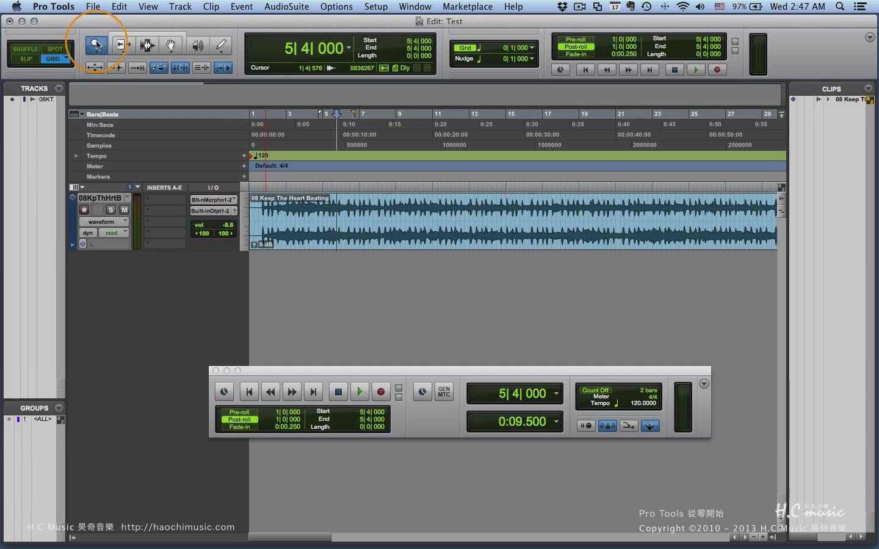
Task: Open main counter format dropdown in Edit window
Action: 349,48
